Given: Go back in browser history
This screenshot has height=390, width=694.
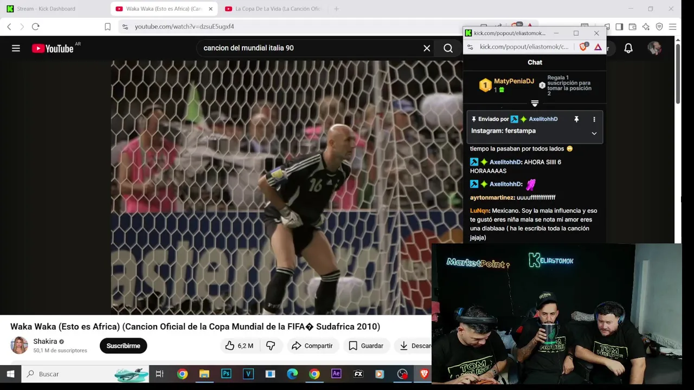Looking at the screenshot, I should point(9,27).
